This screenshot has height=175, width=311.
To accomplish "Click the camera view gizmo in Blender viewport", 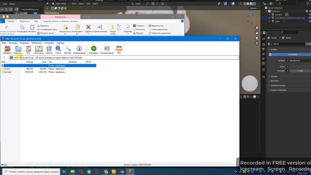I will pos(257,38).
